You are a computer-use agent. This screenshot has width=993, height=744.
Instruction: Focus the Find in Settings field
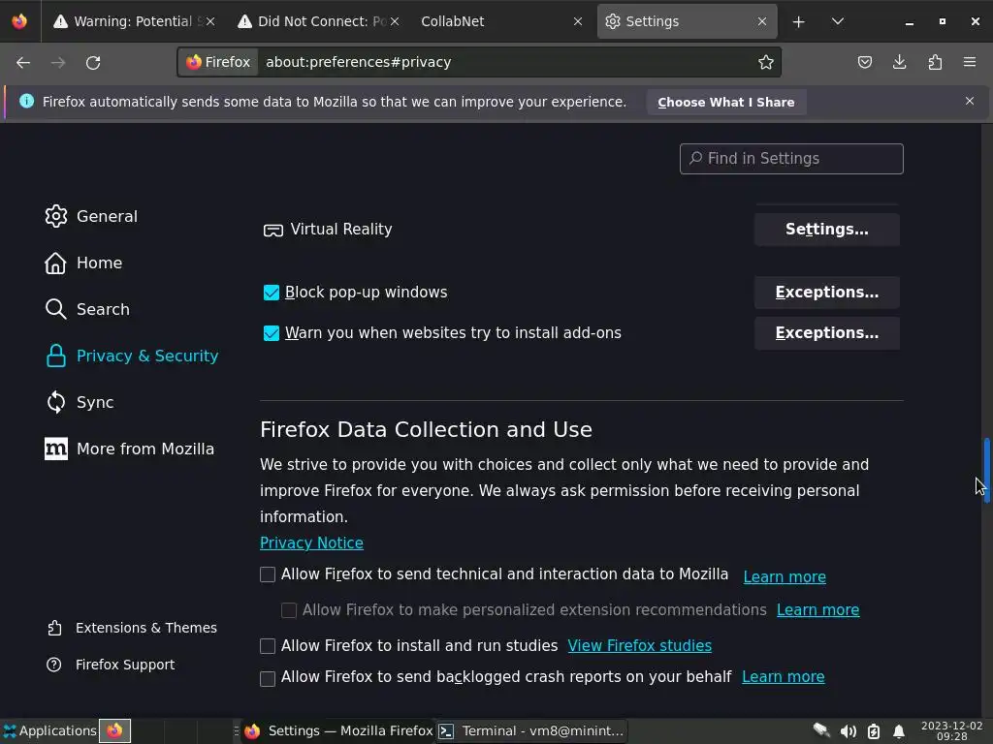tap(791, 159)
